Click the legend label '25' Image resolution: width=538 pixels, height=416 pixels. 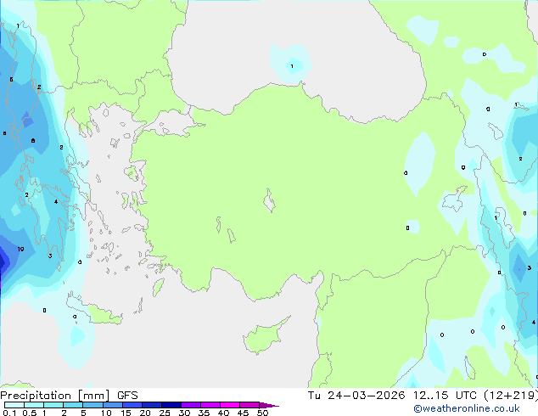[165, 413]
